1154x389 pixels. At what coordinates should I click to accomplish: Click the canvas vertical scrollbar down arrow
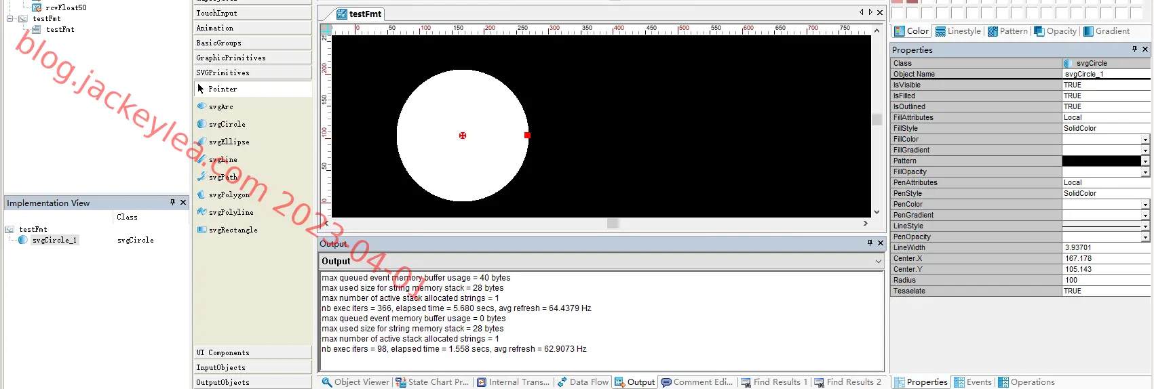click(877, 212)
